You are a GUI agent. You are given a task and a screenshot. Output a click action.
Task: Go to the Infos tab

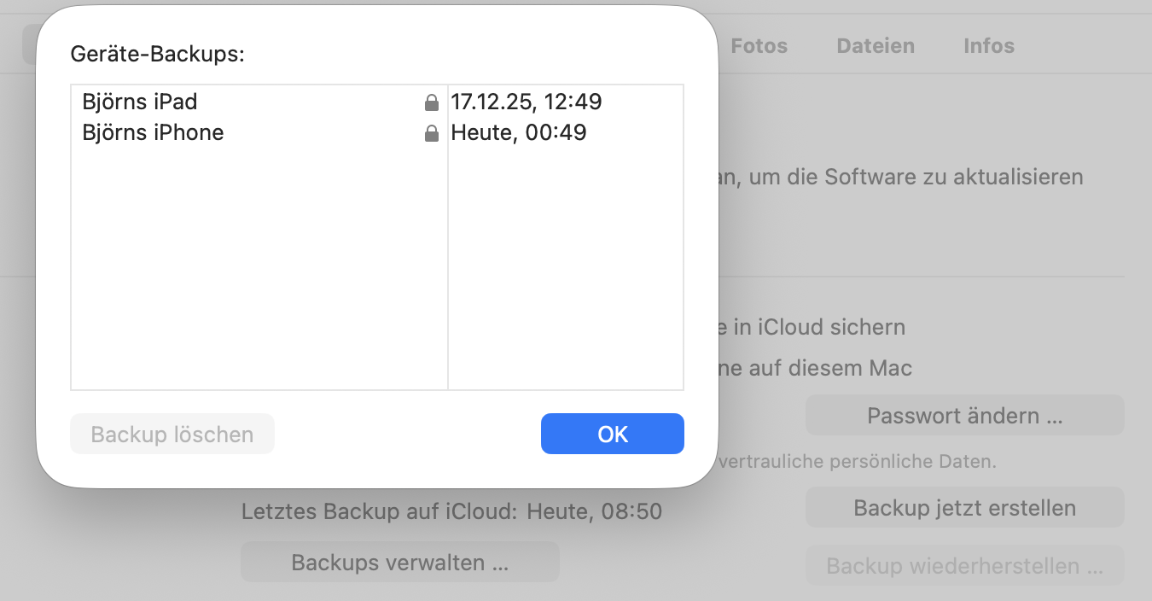pos(988,46)
